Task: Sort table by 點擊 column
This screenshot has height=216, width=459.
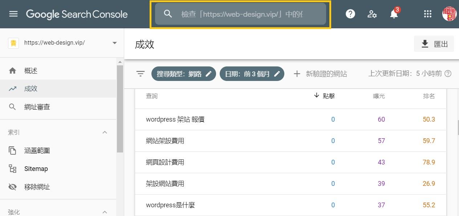Action: point(324,96)
